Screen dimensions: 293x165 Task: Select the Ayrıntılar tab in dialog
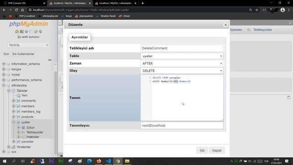(x=80, y=37)
